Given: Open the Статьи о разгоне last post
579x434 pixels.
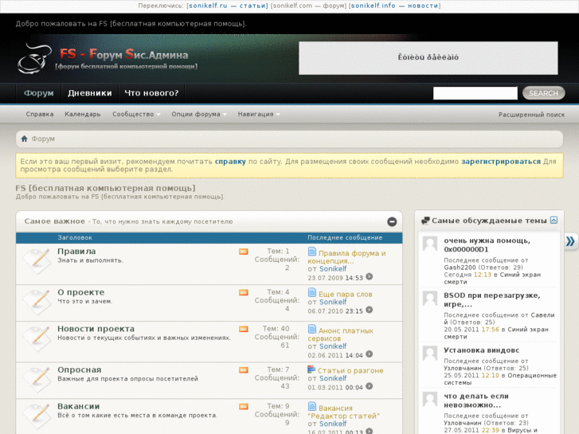Looking at the screenshot, I should (x=350, y=370).
